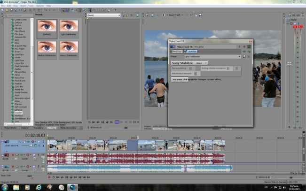Open Internet Explorer from the taskbar

39,187
